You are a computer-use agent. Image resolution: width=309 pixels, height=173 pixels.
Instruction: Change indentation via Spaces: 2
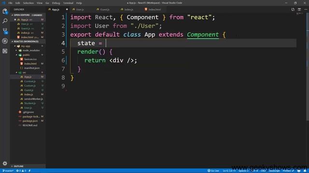click(x=243, y=171)
